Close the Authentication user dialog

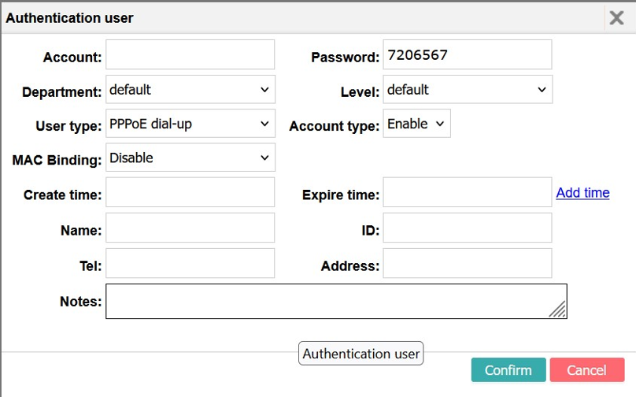pyautogui.click(x=616, y=18)
